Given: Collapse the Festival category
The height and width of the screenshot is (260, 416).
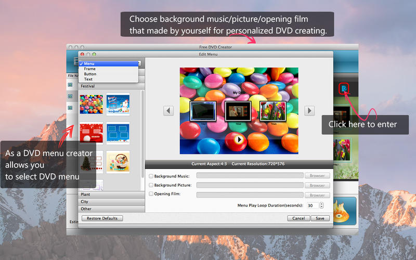Looking at the screenshot, I should tap(111, 86).
